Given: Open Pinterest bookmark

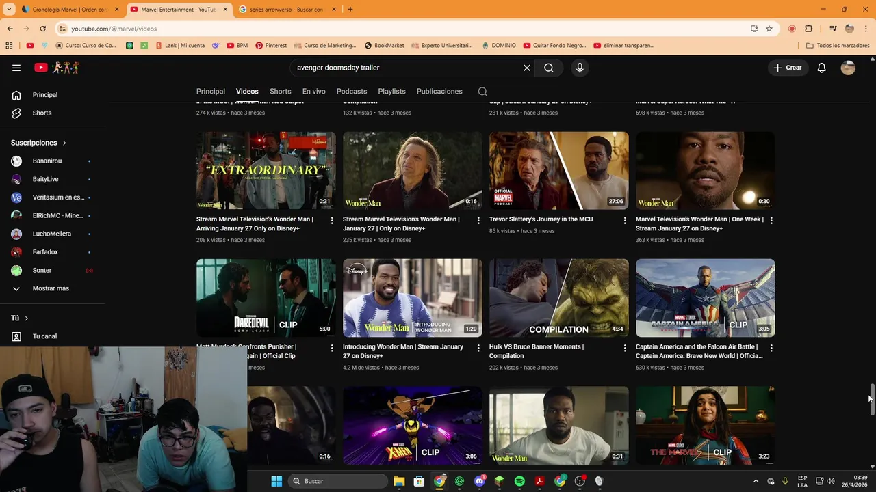Looking at the screenshot, I should pos(271,46).
